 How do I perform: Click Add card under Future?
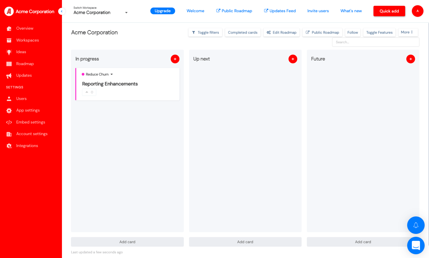click(x=363, y=242)
